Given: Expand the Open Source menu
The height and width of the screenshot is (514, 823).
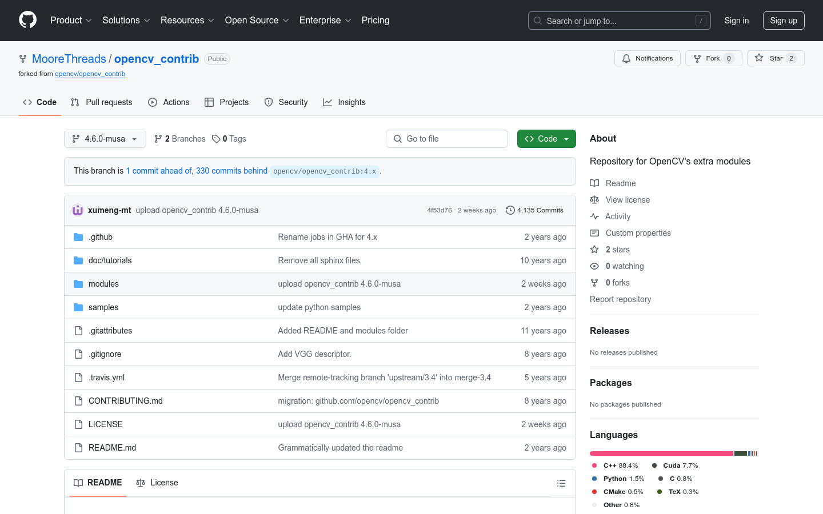Looking at the screenshot, I should point(257,20).
